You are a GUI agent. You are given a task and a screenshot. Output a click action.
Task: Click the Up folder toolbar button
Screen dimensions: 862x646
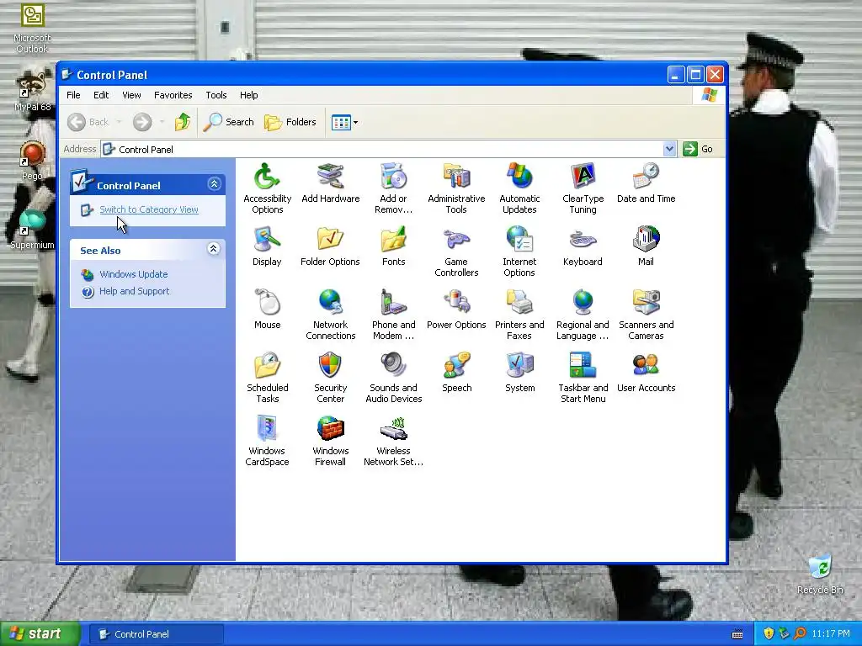pos(183,122)
